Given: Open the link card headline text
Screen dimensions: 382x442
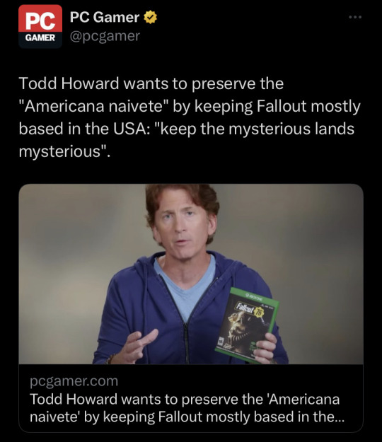Looking at the screenshot, I should coord(187,408).
